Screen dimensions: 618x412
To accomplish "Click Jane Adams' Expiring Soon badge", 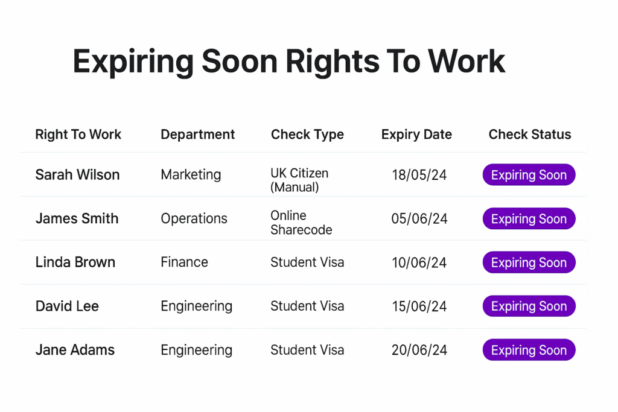I will 529,350.
